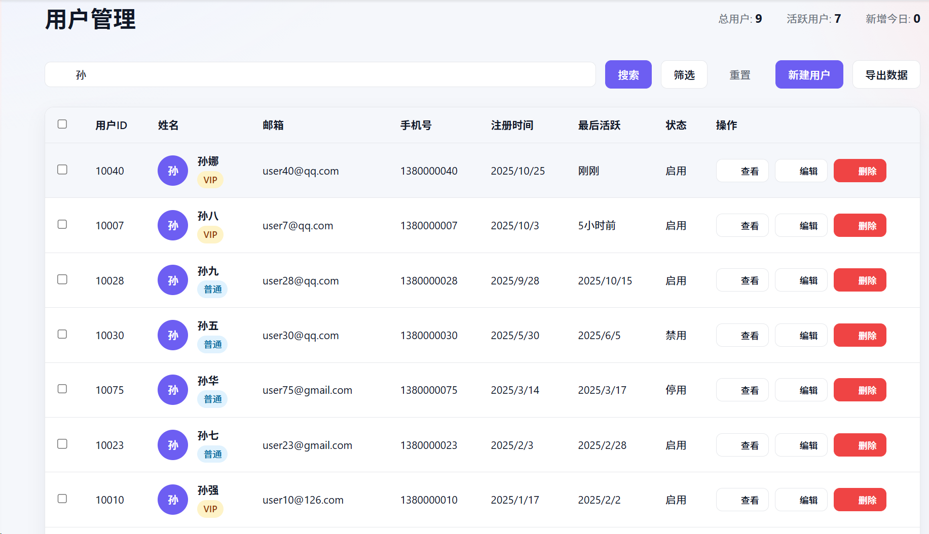Export records via 导出数据

(x=886, y=74)
